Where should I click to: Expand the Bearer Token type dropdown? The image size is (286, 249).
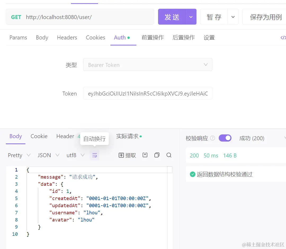(148, 65)
